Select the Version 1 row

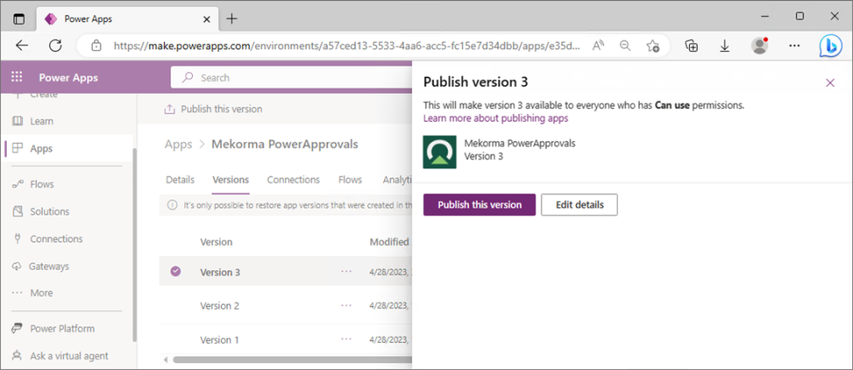point(286,339)
